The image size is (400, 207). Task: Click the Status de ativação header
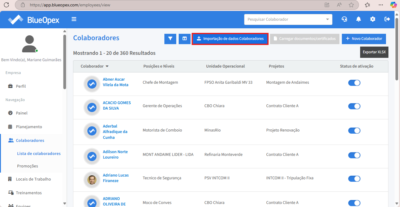point(356,66)
